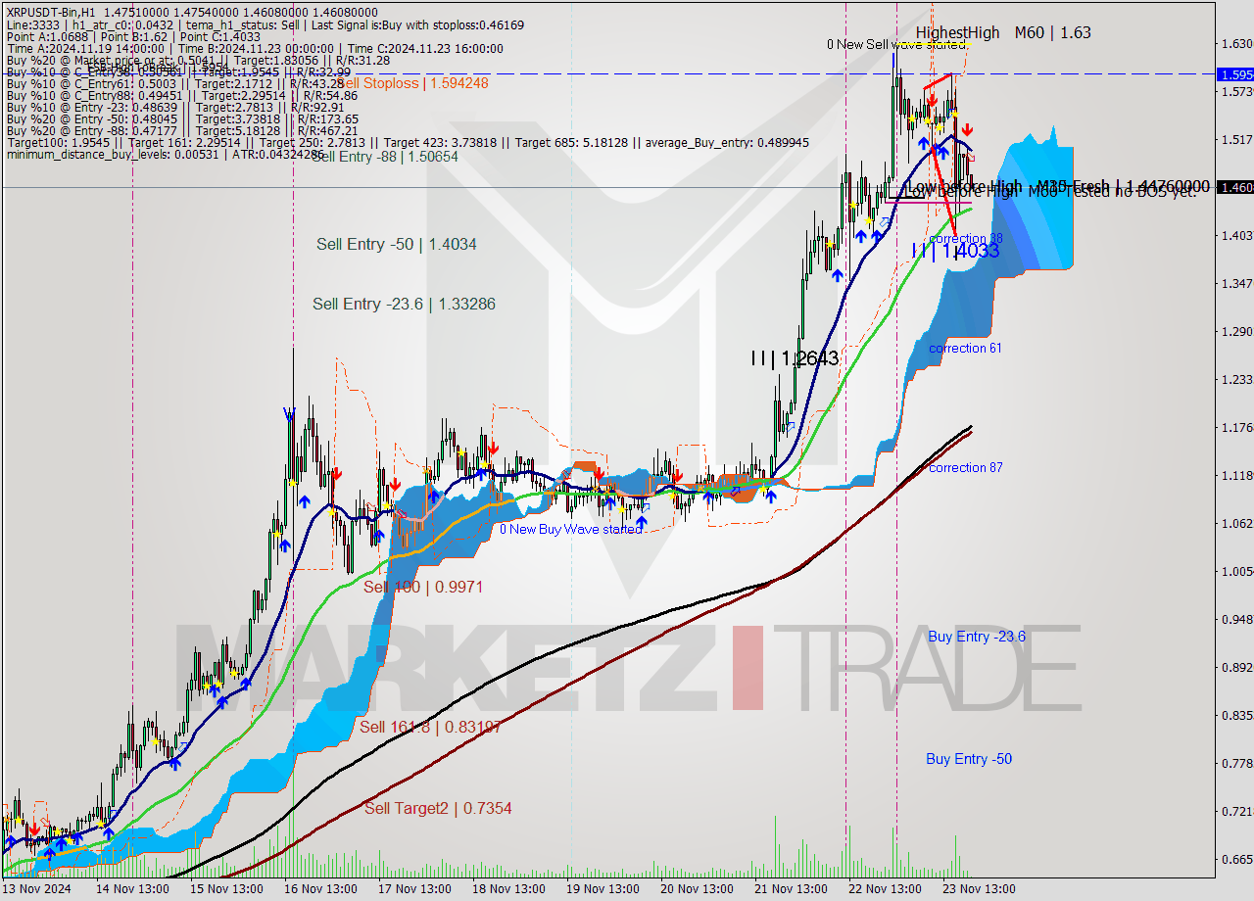Click the '19 Nov 13:00' time label
The height and width of the screenshot is (901, 1254).
(603, 889)
